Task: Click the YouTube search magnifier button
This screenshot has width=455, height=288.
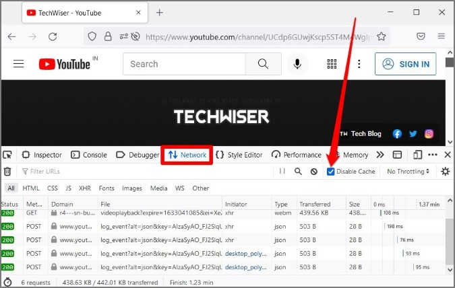Action: [263, 64]
